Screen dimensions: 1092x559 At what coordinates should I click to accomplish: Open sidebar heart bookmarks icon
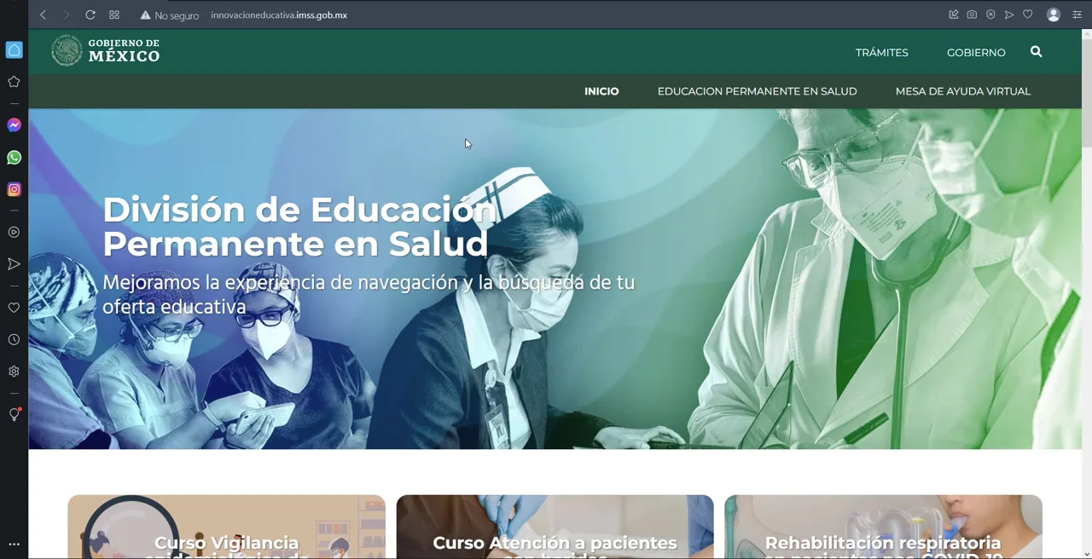[14, 308]
